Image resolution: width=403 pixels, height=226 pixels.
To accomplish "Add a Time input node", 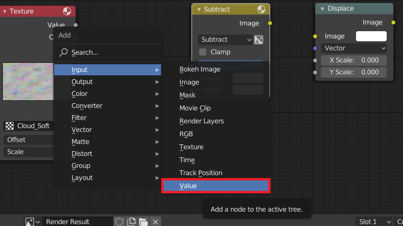I will 216,160.
